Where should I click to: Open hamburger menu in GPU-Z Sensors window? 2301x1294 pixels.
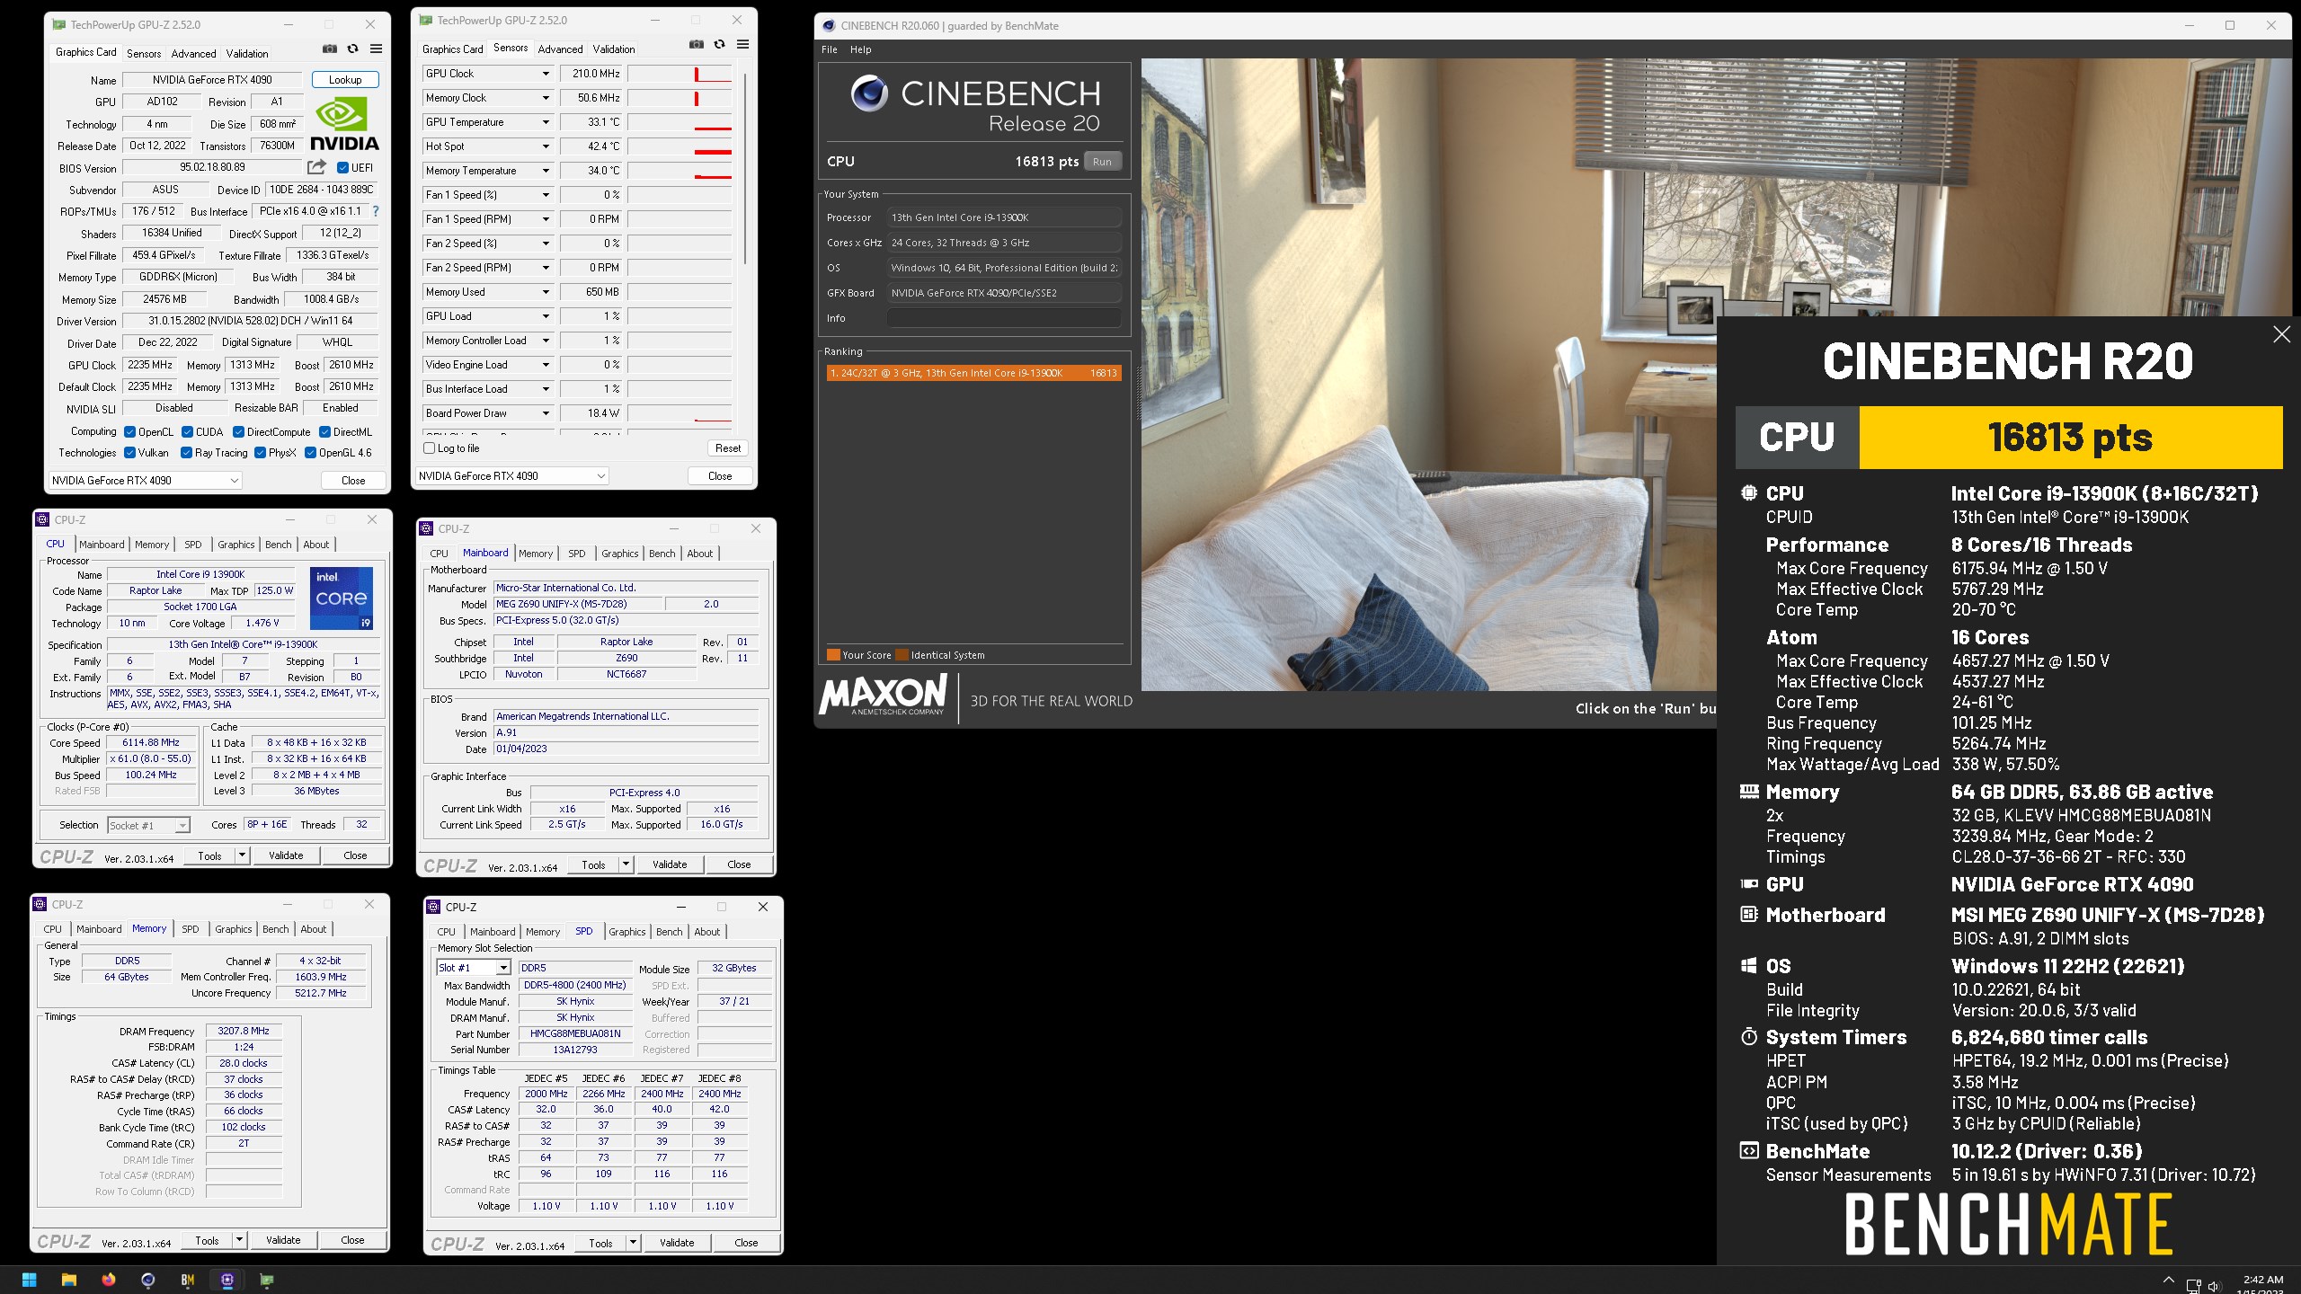coord(742,44)
